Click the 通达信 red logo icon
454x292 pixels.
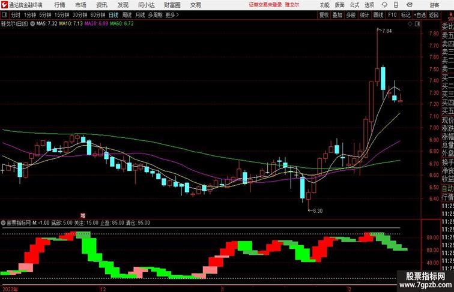click(4, 5)
